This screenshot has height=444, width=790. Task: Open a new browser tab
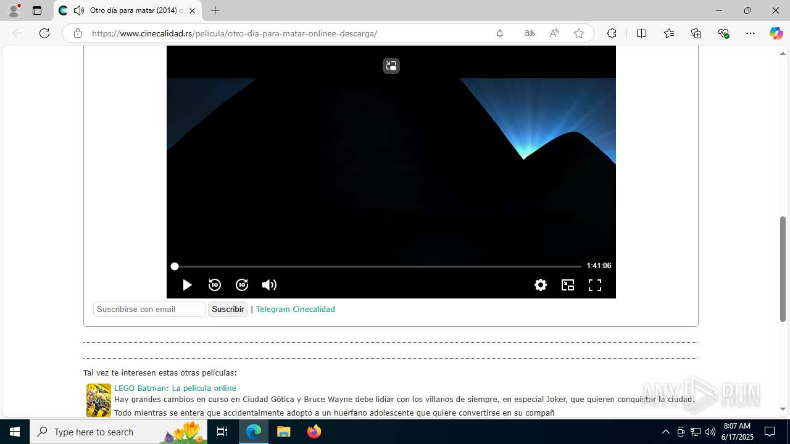point(215,10)
